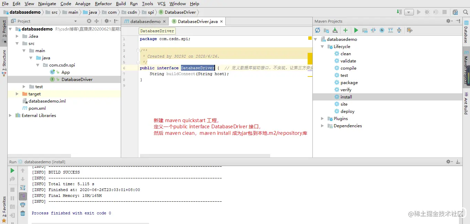Image resolution: width=470 pixels, height=224 pixels.
Task: Toggle Offline Mode in Maven toolbar
Action: pos(373,30)
